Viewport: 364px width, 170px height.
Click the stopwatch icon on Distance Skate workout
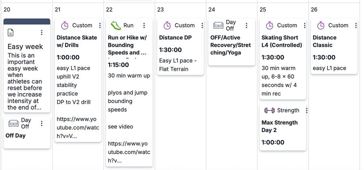[x=65, y=25]
